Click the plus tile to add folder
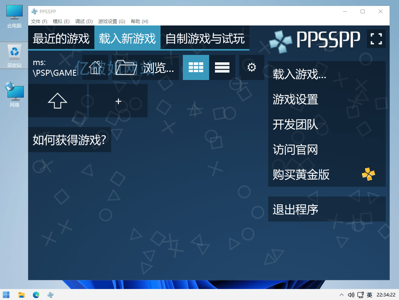The image size is (399, 300). click(x=118, y=101)
